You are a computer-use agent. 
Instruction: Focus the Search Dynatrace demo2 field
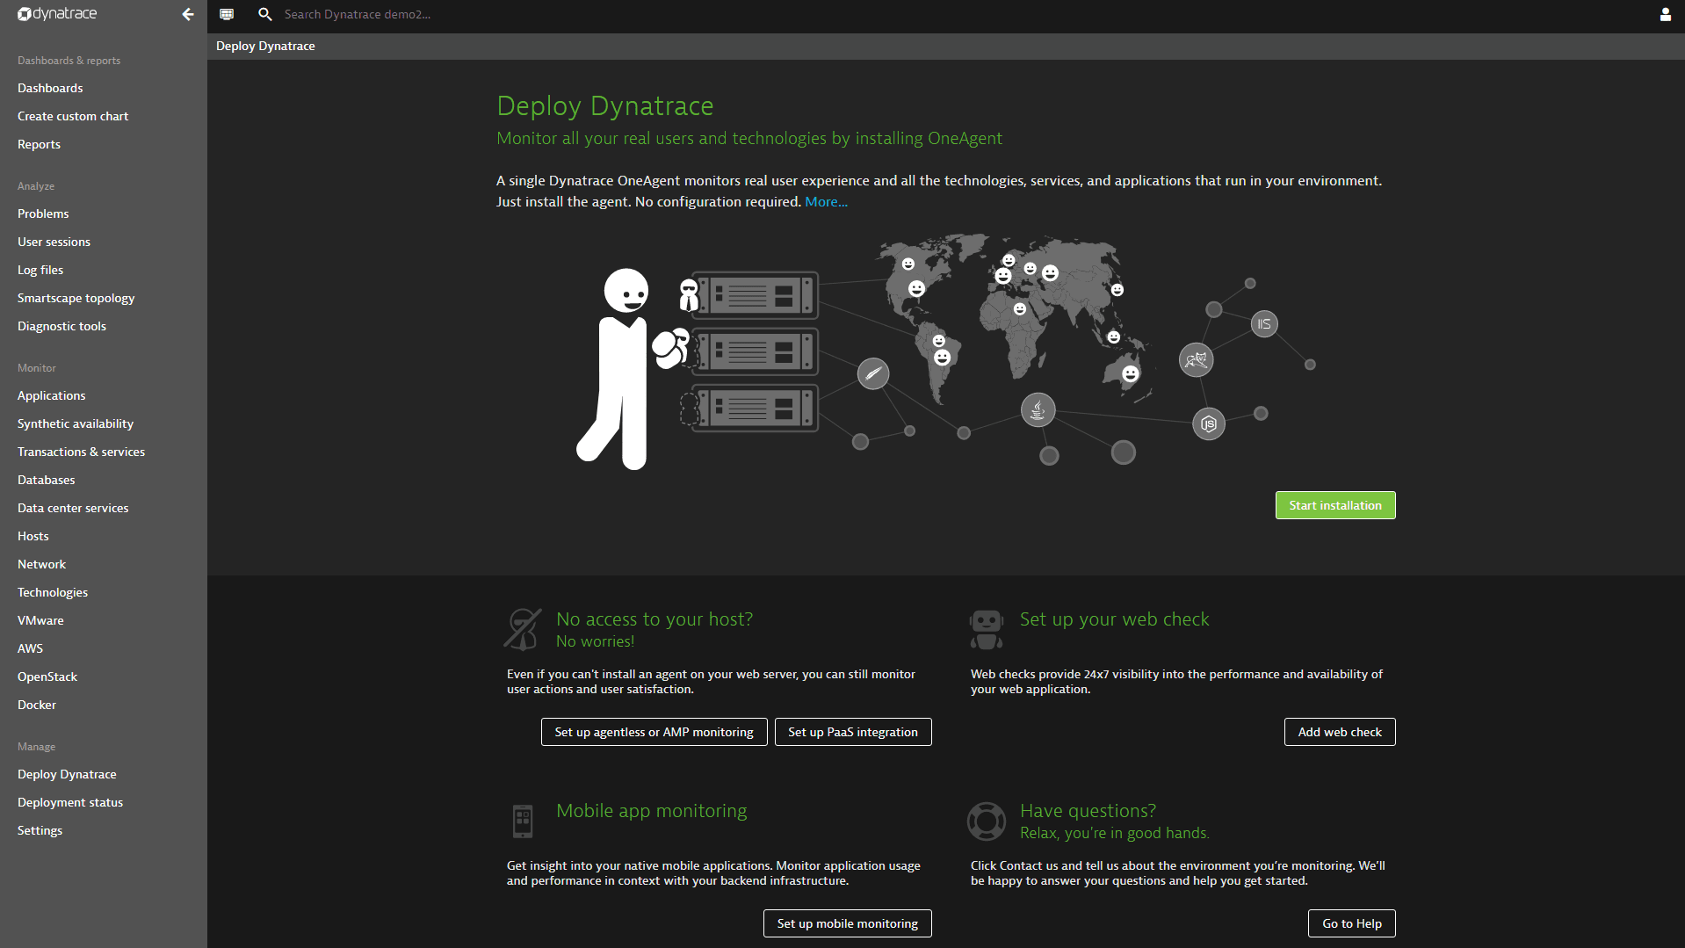click(x=358, y=14)
